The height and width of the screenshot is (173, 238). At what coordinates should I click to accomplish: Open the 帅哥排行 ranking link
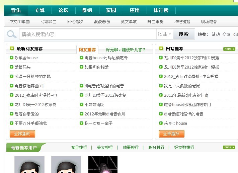[131, 147]
